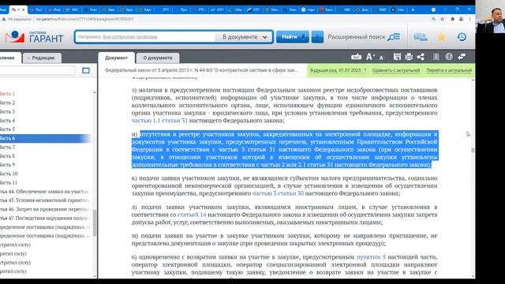Save the document with floppy icon
Image resolution: width=505 pixels, height=284 pixels.
pyautogui.click(x=397, y=57)
